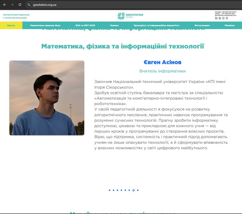Reload the page with the refresh icon
Viewport: 242px width, 214px height.
point(20,5)
